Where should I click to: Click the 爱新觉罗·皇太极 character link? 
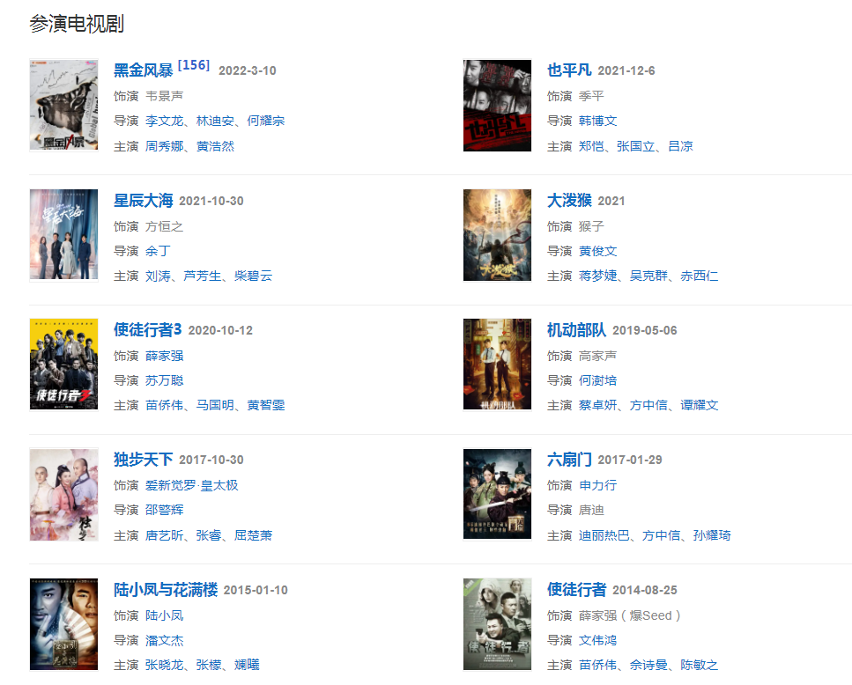pos(192,485)
